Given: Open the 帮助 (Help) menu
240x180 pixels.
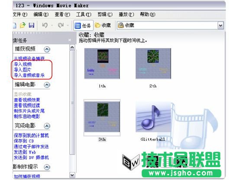Looking at the screenshot, I should 147,15.
